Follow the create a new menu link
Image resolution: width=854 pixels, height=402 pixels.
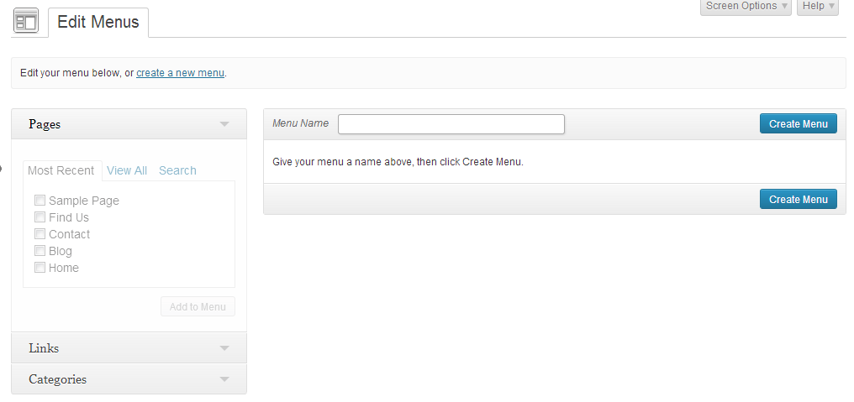(x=180, y=73)
